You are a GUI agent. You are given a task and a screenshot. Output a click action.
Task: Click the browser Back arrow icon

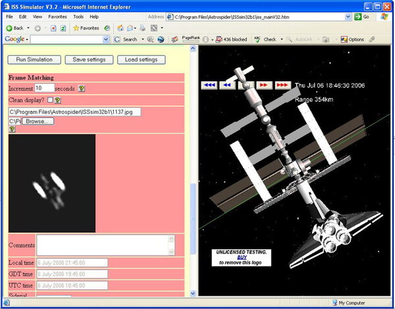click(x=9, y=28)
